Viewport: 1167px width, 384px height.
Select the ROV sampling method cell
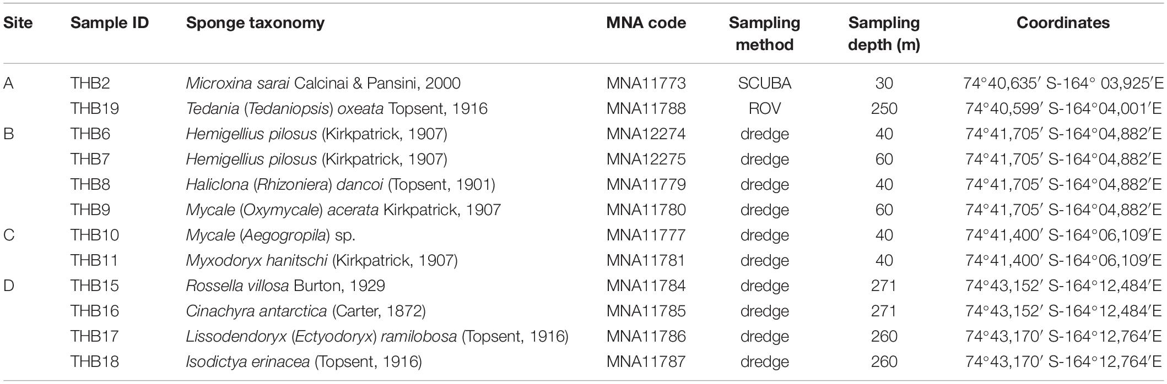[x=764, y=108]
